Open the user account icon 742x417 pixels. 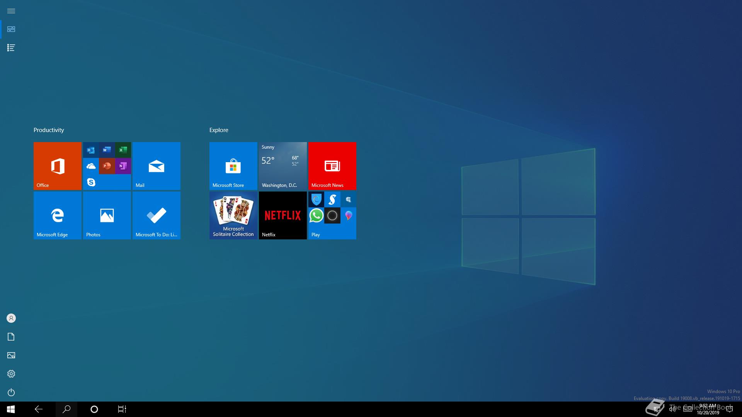[x=11, y=318]
